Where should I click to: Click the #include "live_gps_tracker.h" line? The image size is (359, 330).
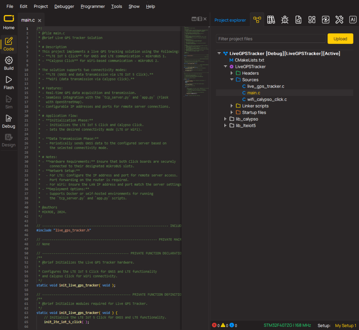coord(64,230)
